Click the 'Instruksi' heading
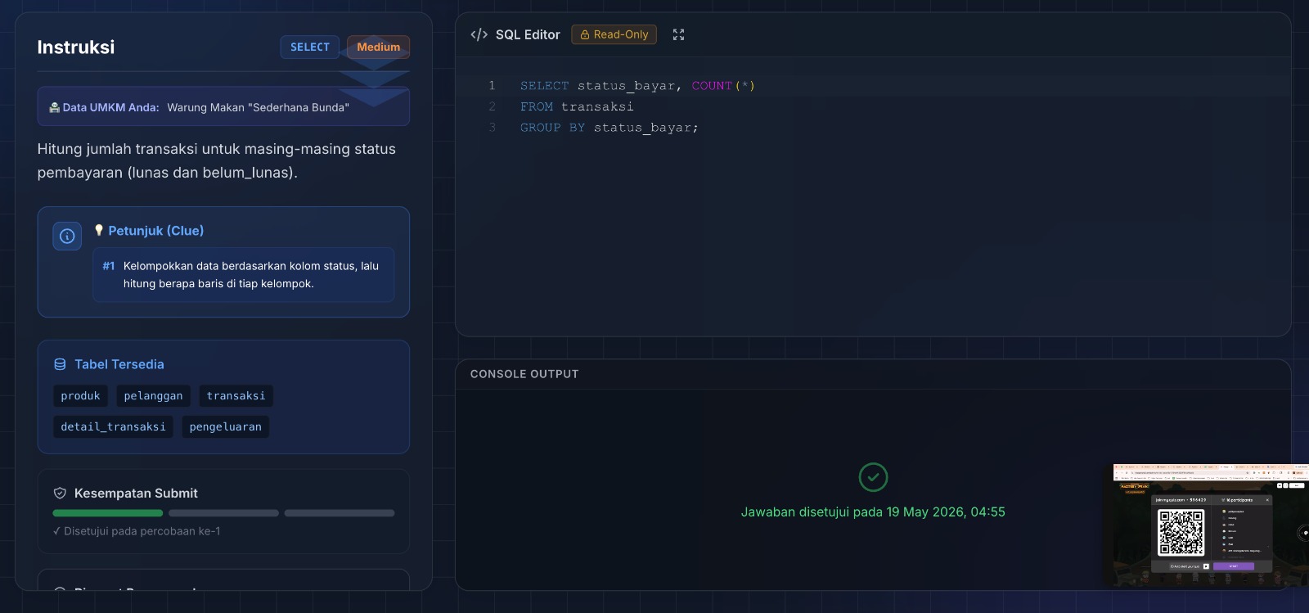This screenshot has height=613, width=1309. (76, 47)
